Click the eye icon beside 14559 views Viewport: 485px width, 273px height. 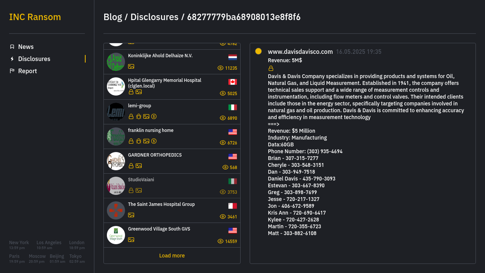[221, 241]
